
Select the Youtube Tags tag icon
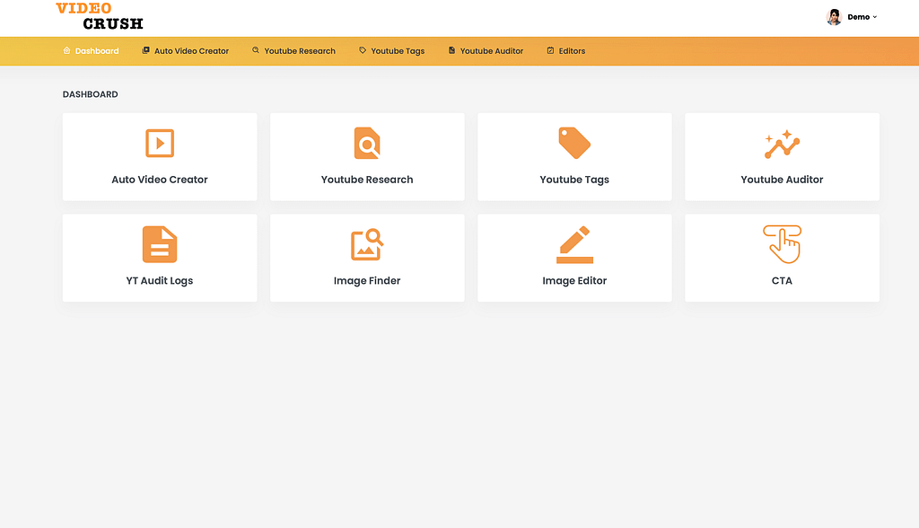click(x=574, y=143)
